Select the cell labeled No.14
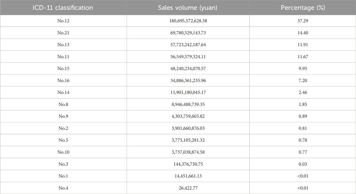Image resolution: width=356 pixels, height=194 pixels. tap(63, 92)
